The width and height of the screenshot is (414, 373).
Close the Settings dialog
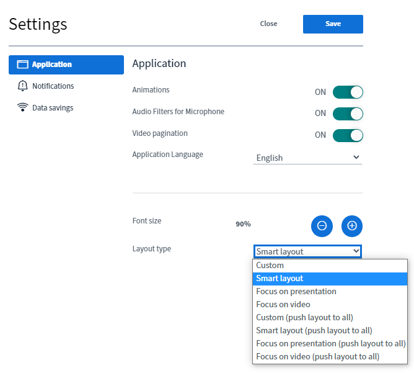[268, 24]
